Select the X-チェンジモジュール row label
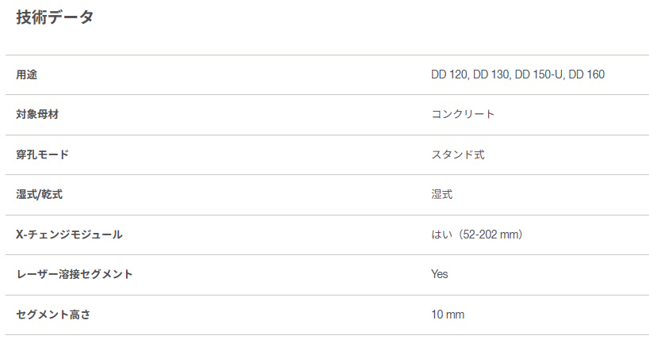 tap(69, 235)
